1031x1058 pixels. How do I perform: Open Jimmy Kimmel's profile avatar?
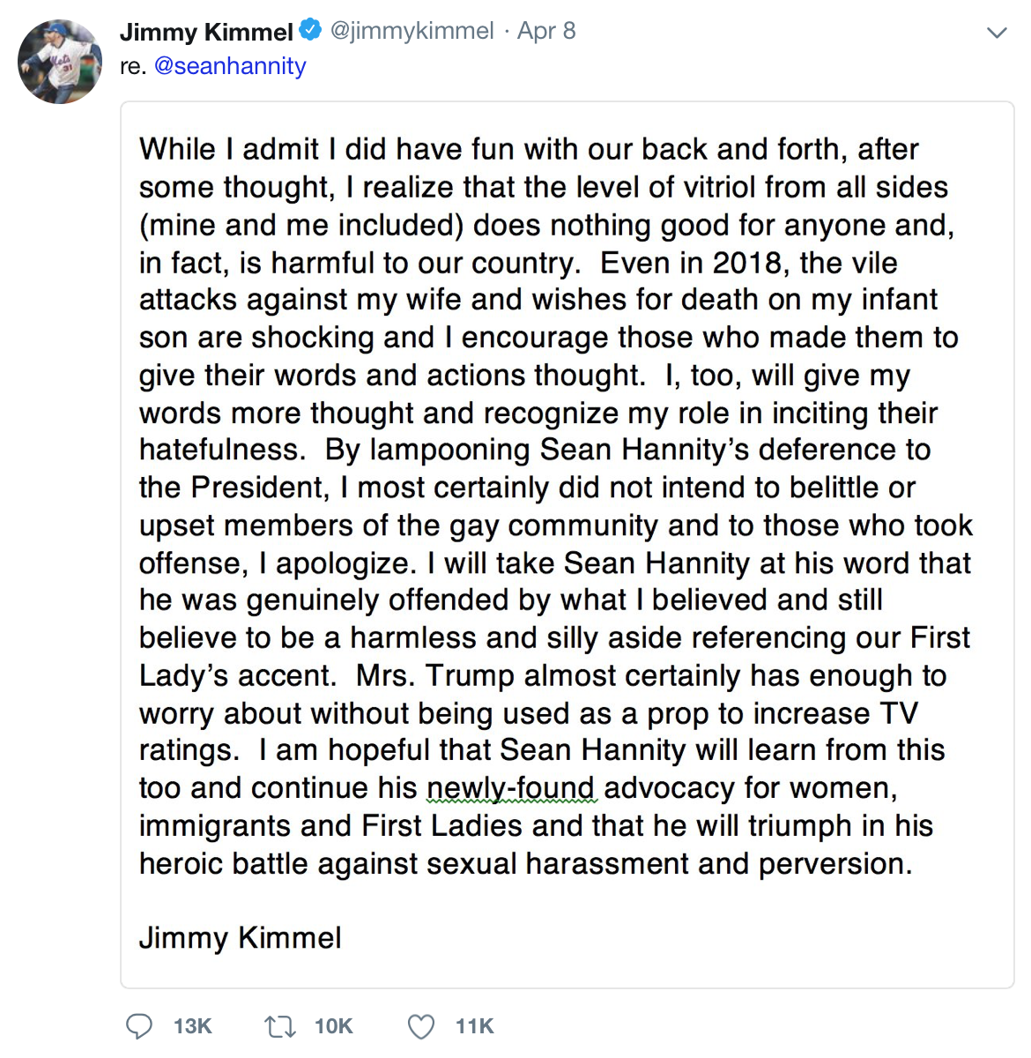coord(60,62)
